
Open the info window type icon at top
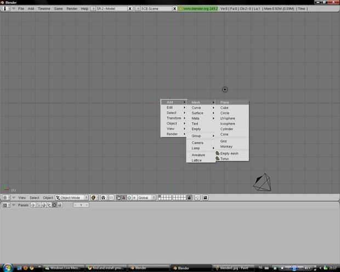[5, 9]
